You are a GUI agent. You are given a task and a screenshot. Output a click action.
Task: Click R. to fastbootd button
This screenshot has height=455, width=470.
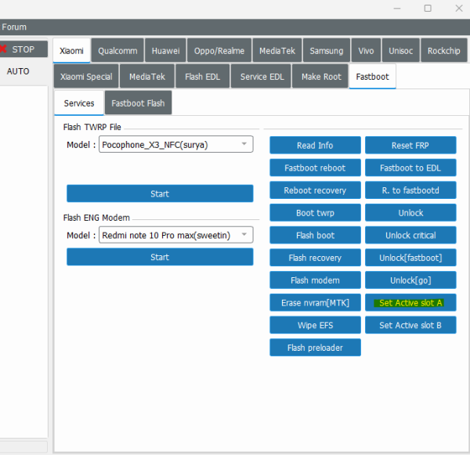pyautogui.click(x=410, y=190)
